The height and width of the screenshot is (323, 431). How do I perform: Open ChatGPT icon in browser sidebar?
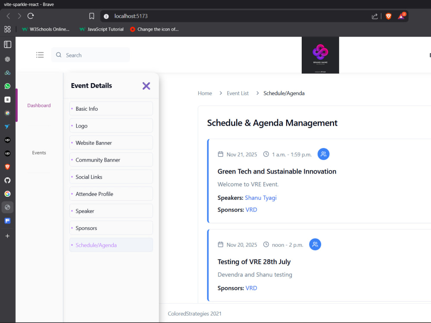pos(7,59)
